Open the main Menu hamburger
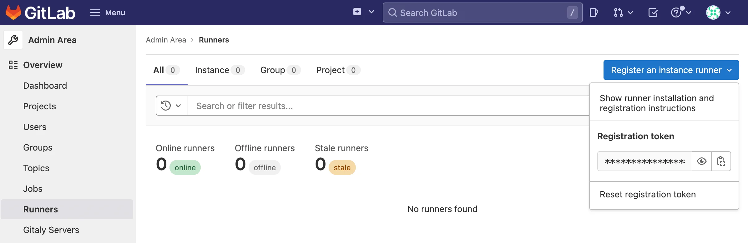This screenshot has width=748, height=243. click(108, 12)
